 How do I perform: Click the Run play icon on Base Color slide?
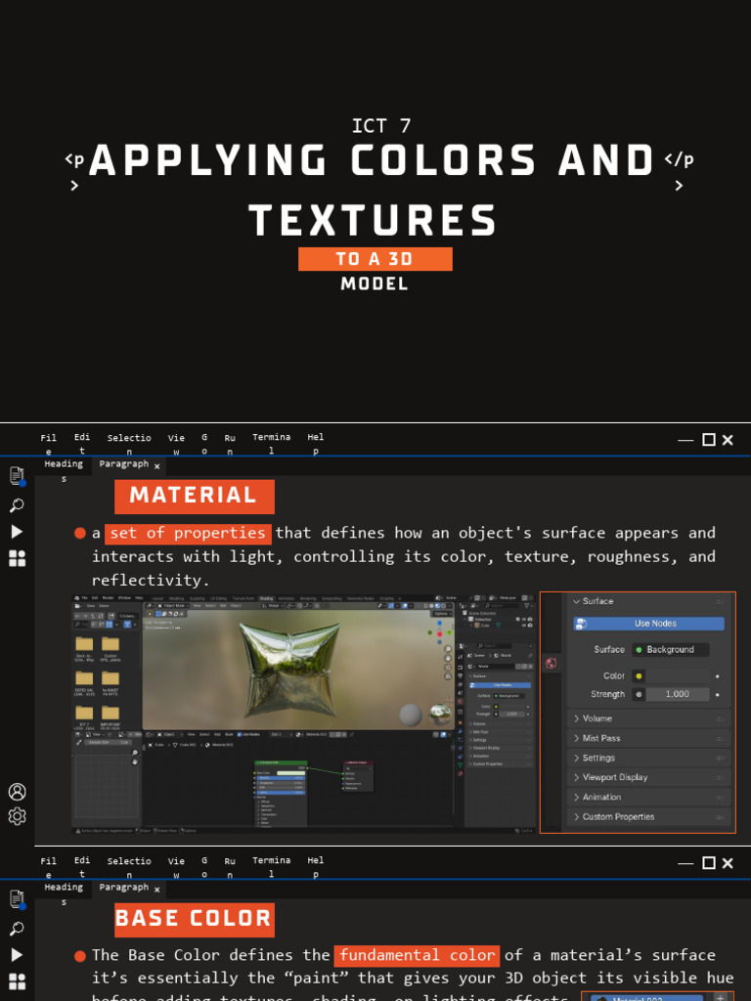point(18,954)
